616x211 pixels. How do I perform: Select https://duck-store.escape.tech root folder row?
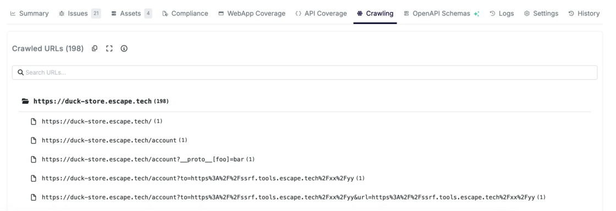coord(305,101)
